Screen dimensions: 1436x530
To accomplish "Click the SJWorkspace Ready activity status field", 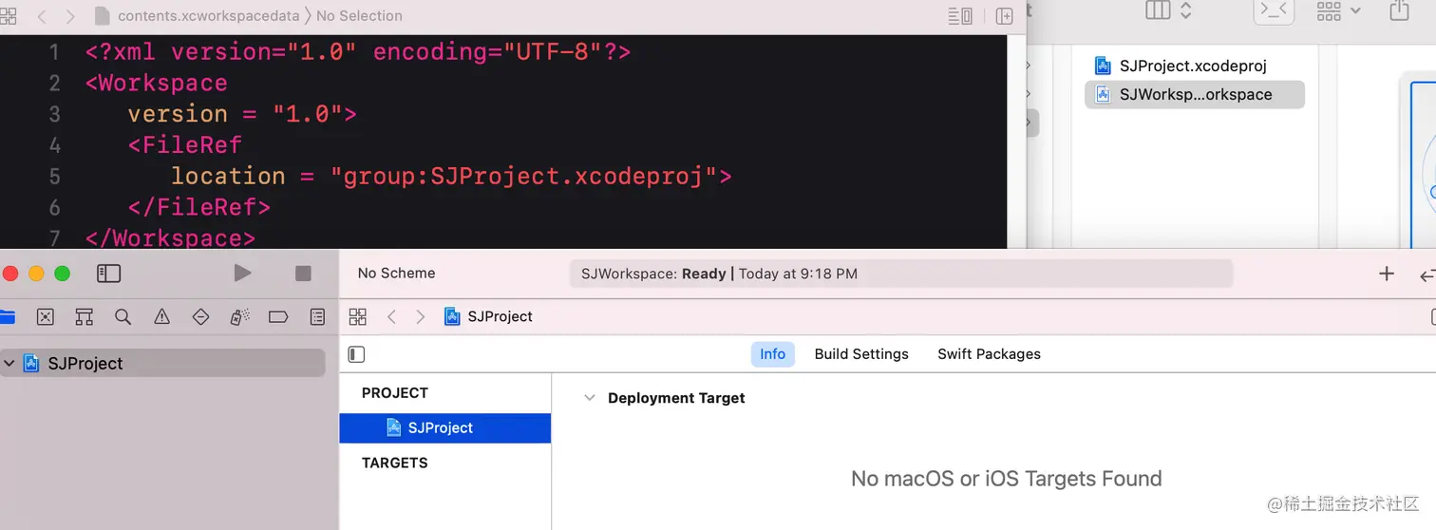I will click(900, 274).
